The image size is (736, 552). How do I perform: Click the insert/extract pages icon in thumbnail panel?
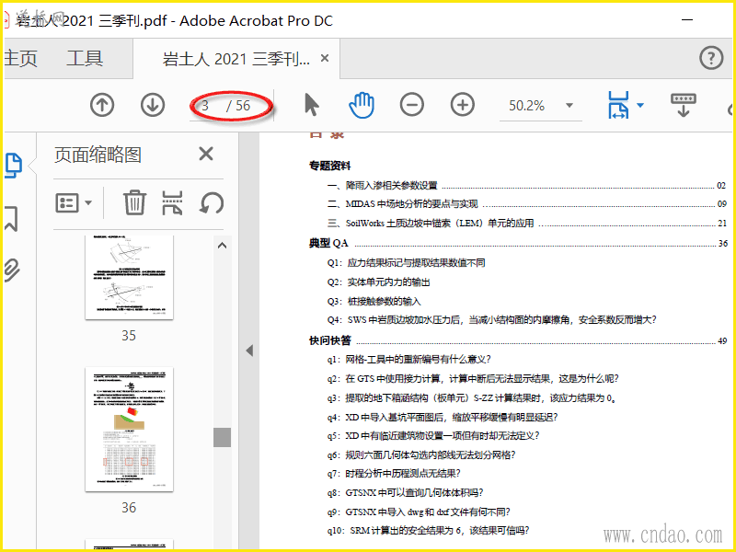click(172, 202)
